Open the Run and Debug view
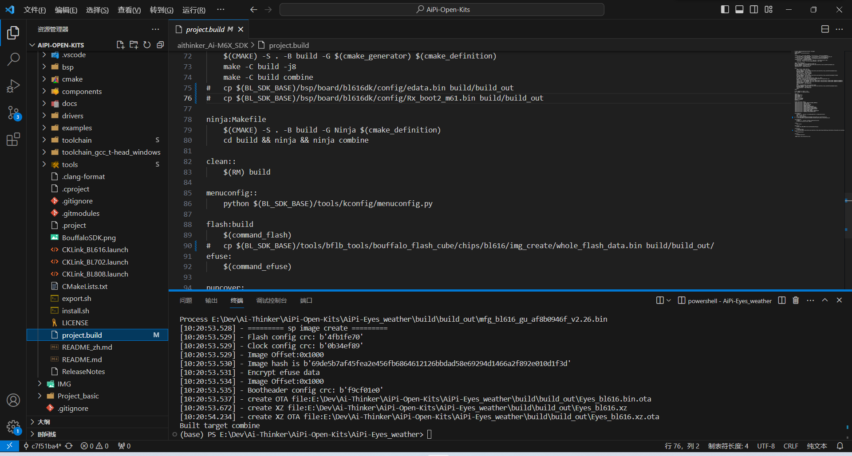 (x=13, y=86)
